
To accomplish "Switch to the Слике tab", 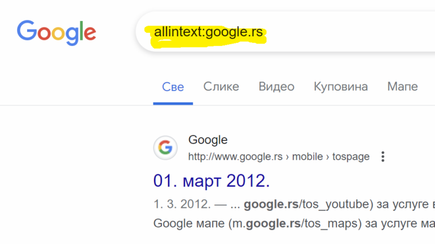I will pyautogui.click(x=221, y=87).
